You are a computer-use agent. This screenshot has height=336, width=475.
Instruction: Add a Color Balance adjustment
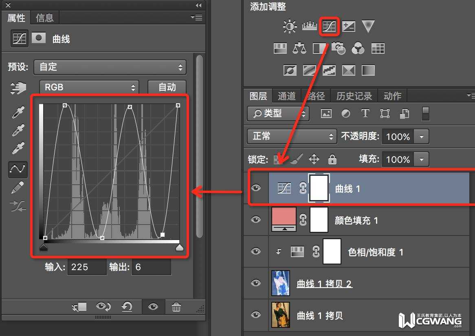click(x=299, y=48)
